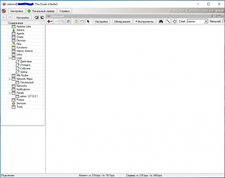Open the admin 127.0.0.1 panel
225x178 pixels.
pyautogui.click(x=28, y=96)
